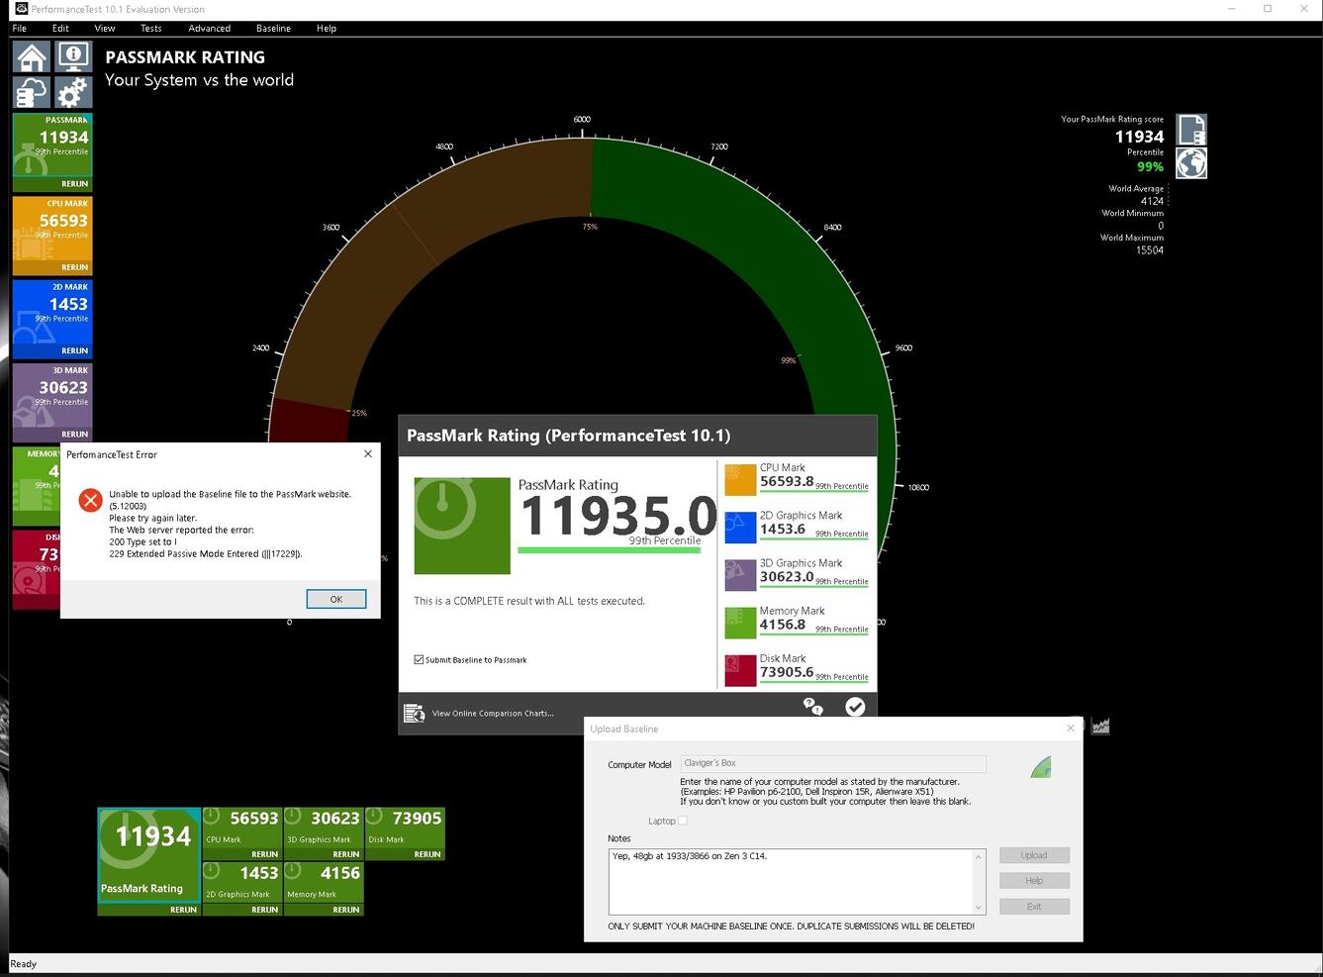Select the red DISK sidebar tile
Viewport: 1323px width, 977px height.
(x=37, y=568)
